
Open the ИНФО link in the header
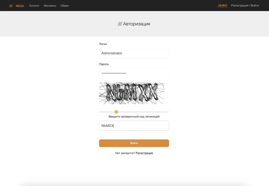[223, 6]
